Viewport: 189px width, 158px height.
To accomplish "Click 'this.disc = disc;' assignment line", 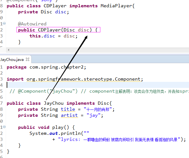I will coord(54,36).
